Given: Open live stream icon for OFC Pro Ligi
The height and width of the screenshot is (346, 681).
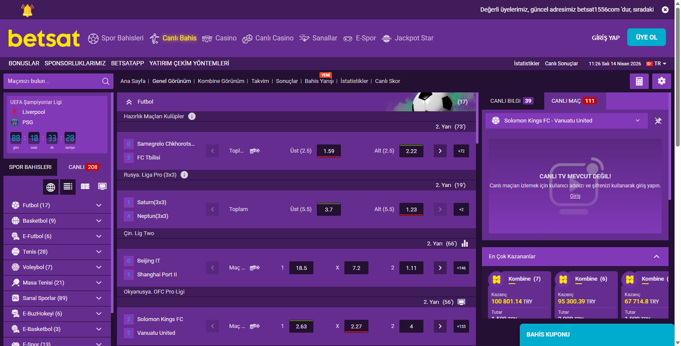Looking at the screenshot, I should [461, 302].
